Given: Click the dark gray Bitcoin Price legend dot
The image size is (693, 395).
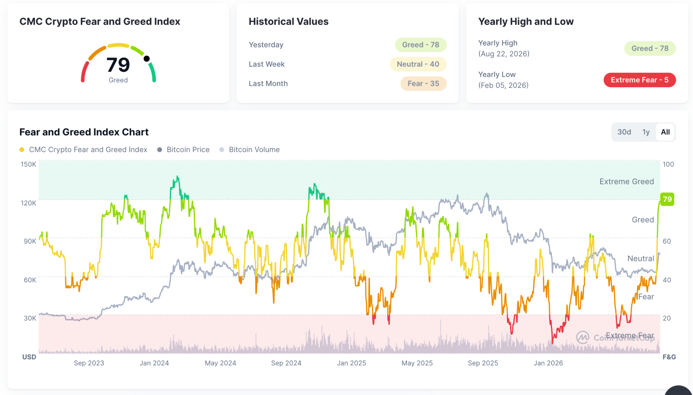Looking at the screenshot, I should pos(160,150).
